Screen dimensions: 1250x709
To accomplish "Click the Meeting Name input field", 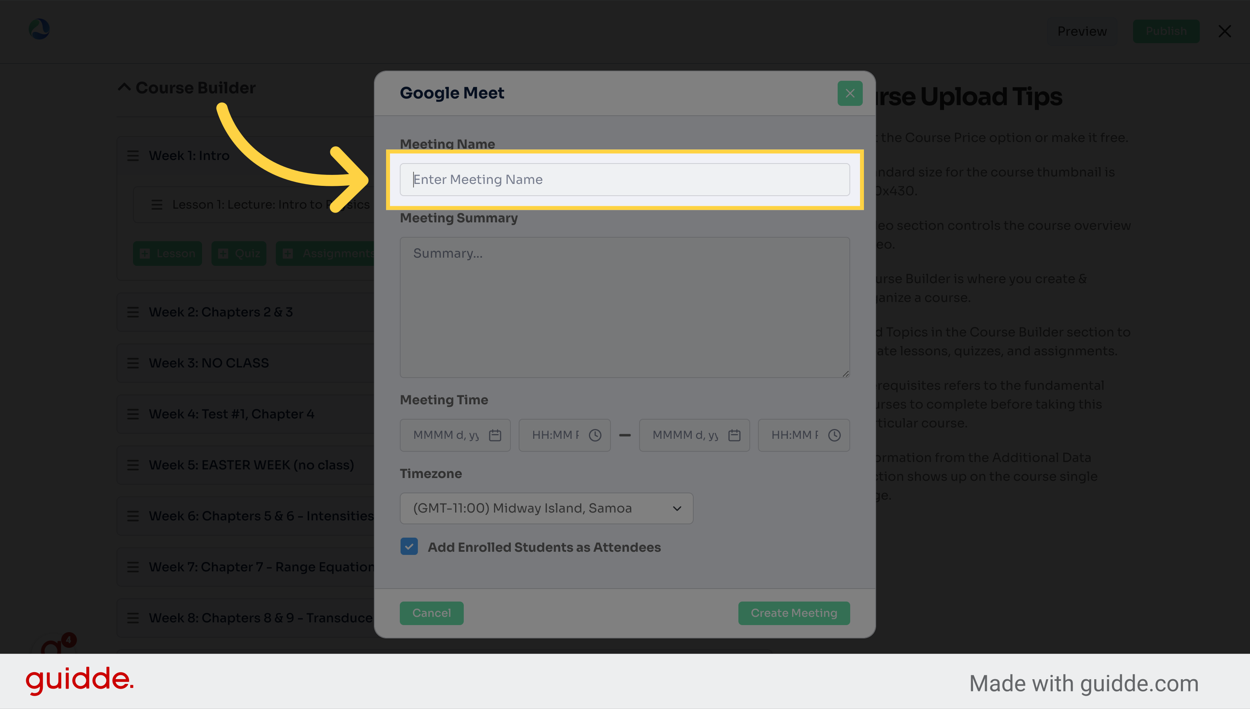I will [x=624, y=178].
